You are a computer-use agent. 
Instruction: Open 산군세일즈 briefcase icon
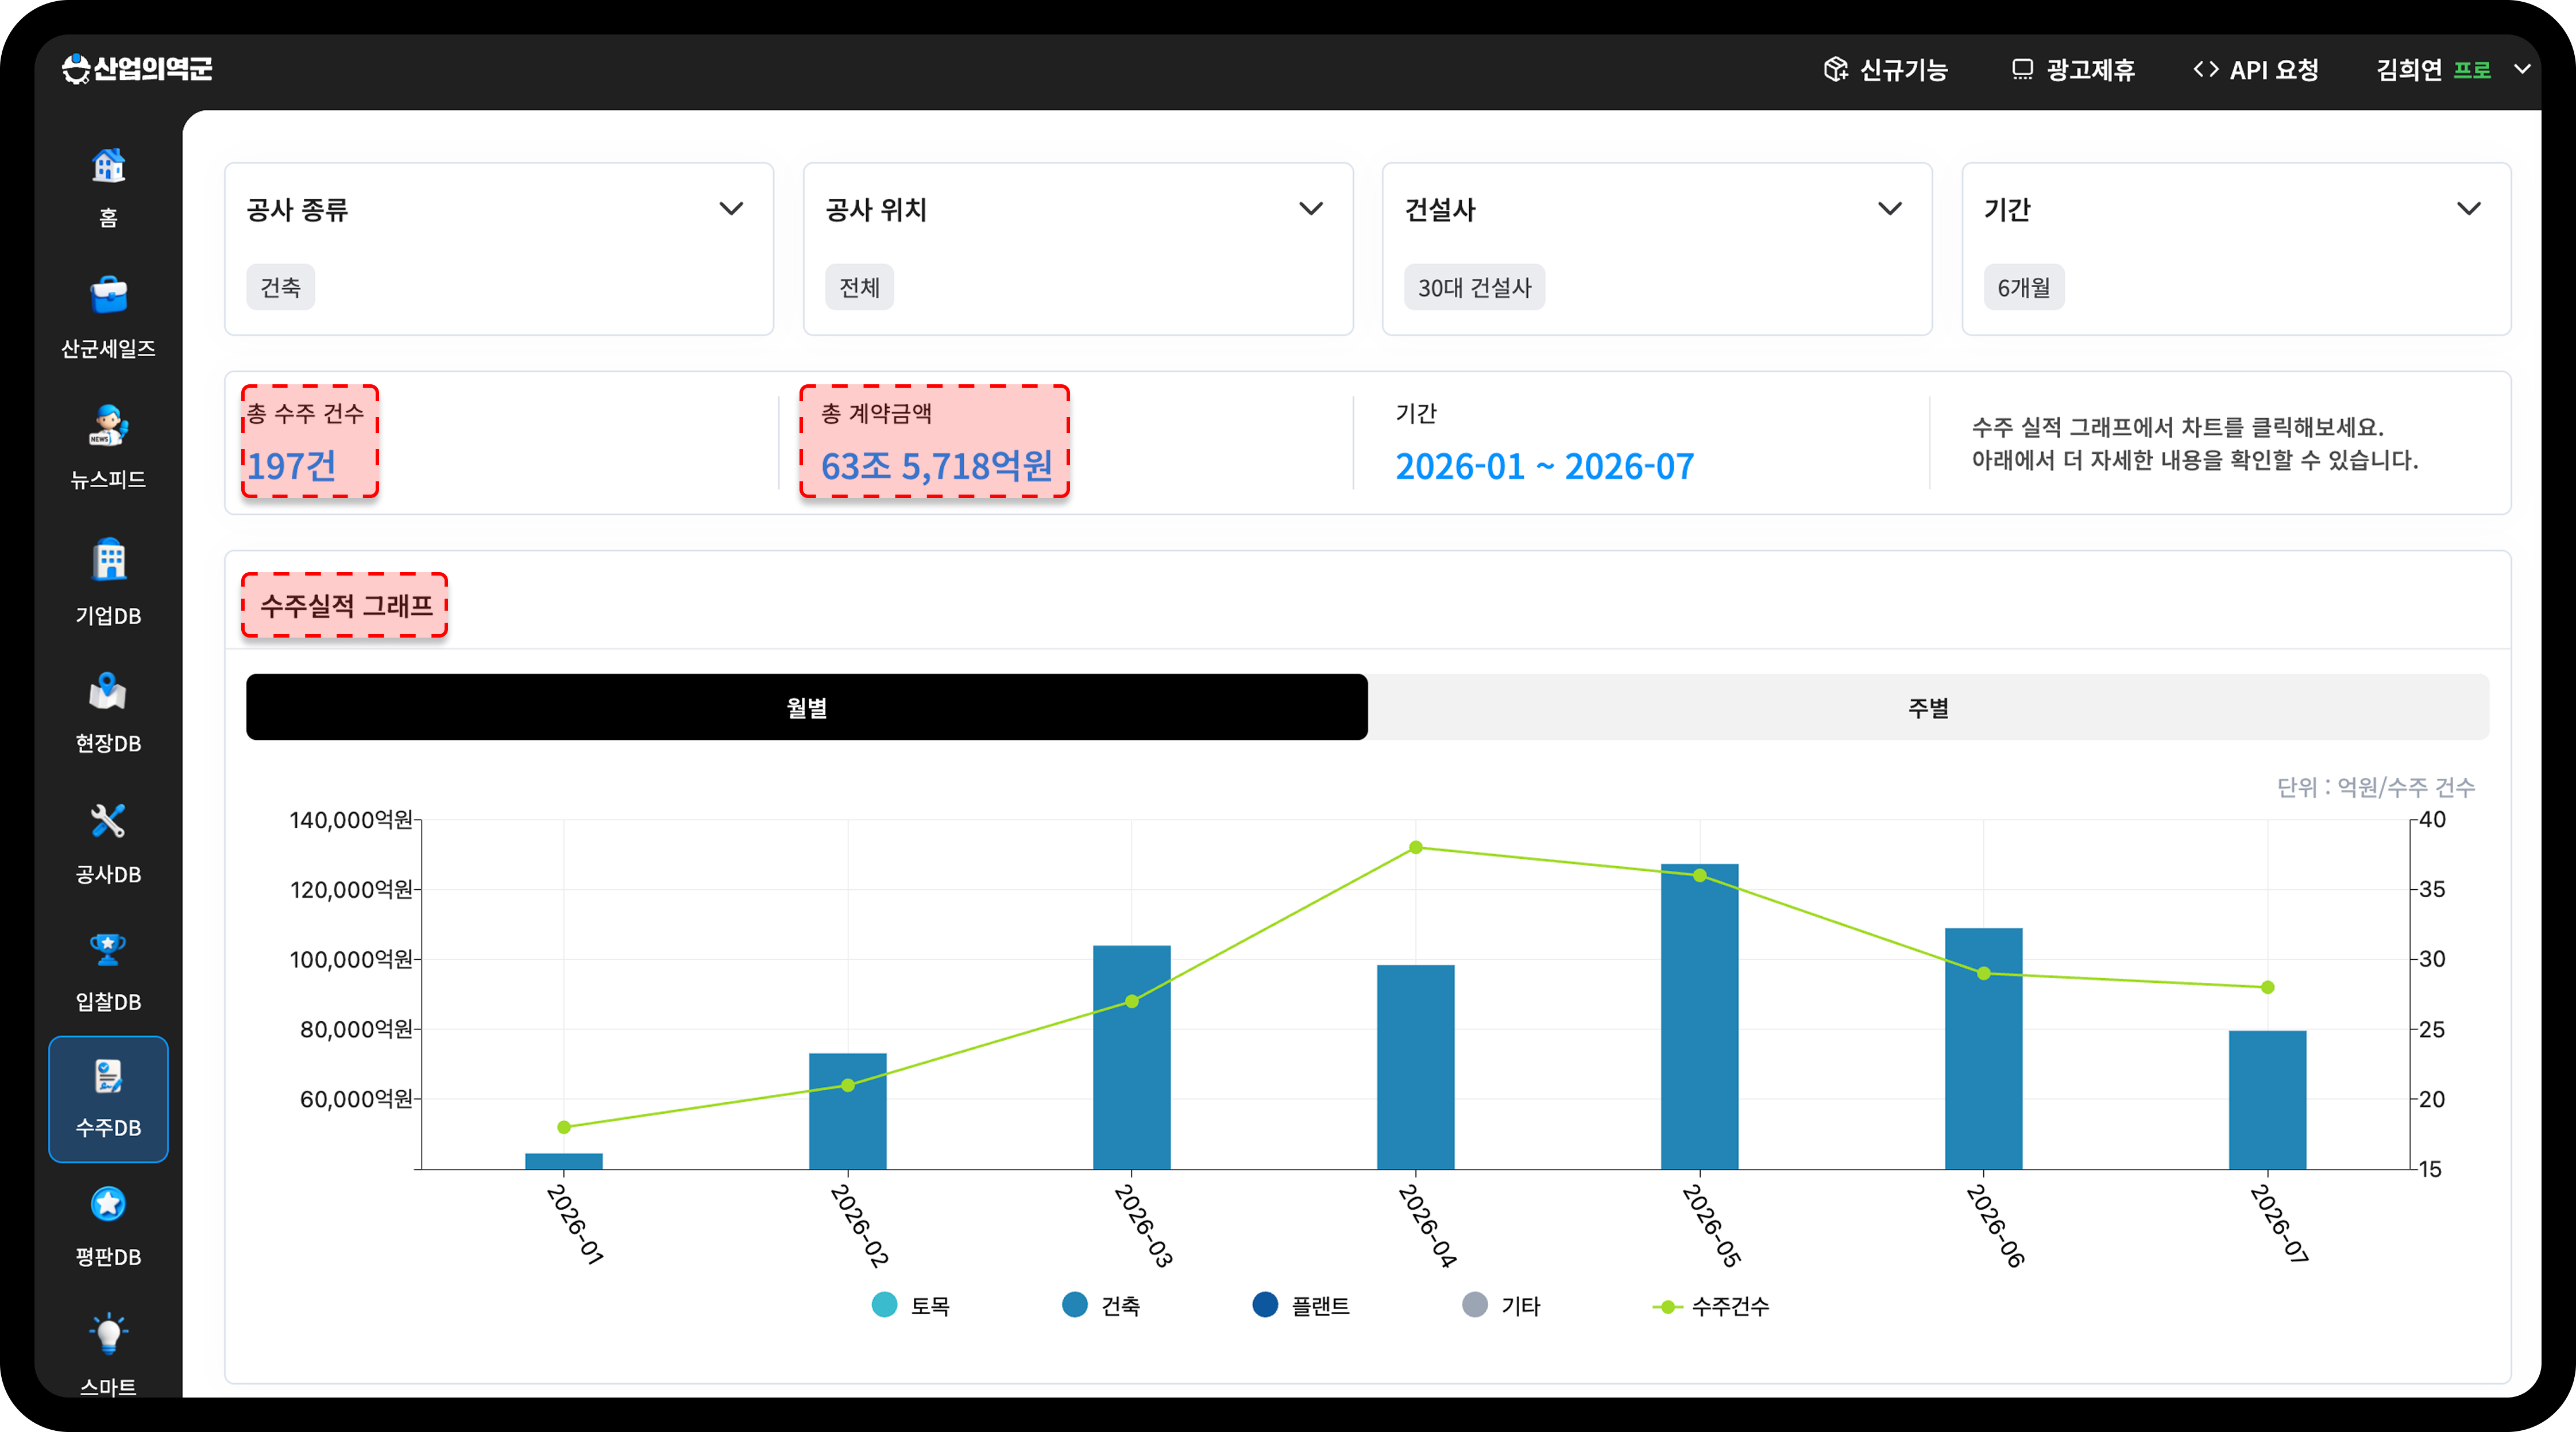108,296
